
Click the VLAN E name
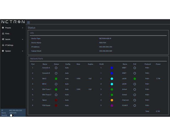(x=125, y=105)
